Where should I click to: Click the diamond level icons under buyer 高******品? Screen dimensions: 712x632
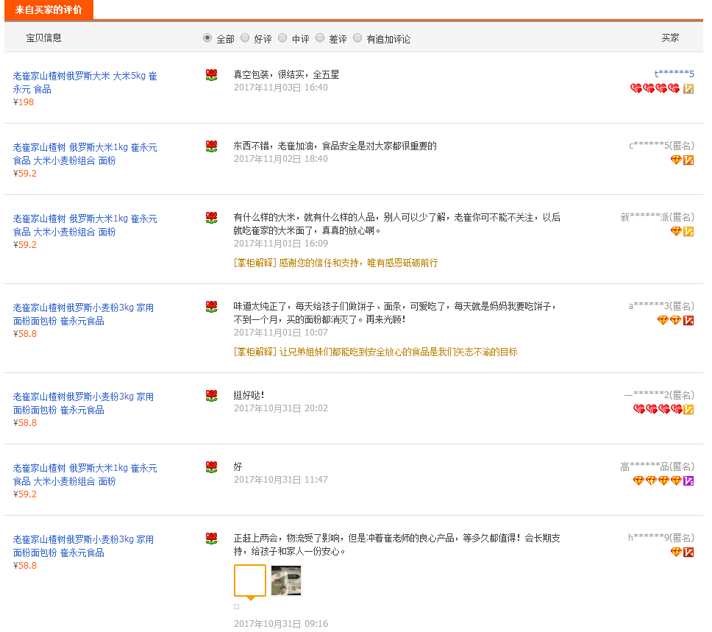tap(658, 480)
